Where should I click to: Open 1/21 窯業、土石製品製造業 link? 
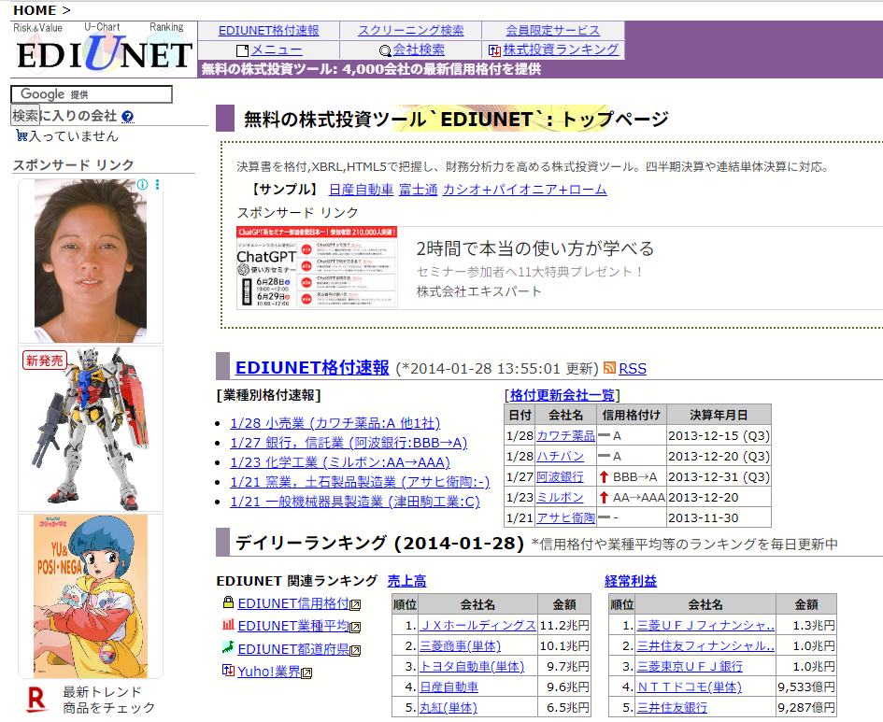click(360, 482)
